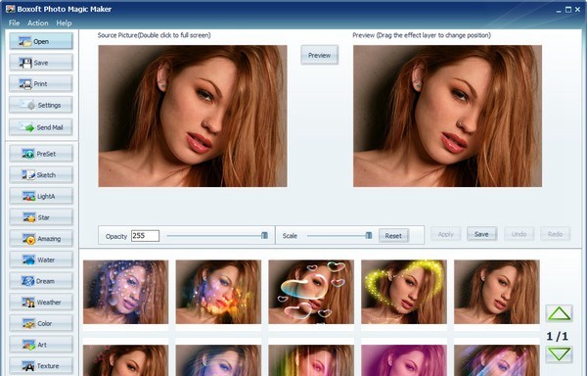Choose the pink stars effect thumbnail in second row
This screenshot has width=587, height=376.
[126, 360]
